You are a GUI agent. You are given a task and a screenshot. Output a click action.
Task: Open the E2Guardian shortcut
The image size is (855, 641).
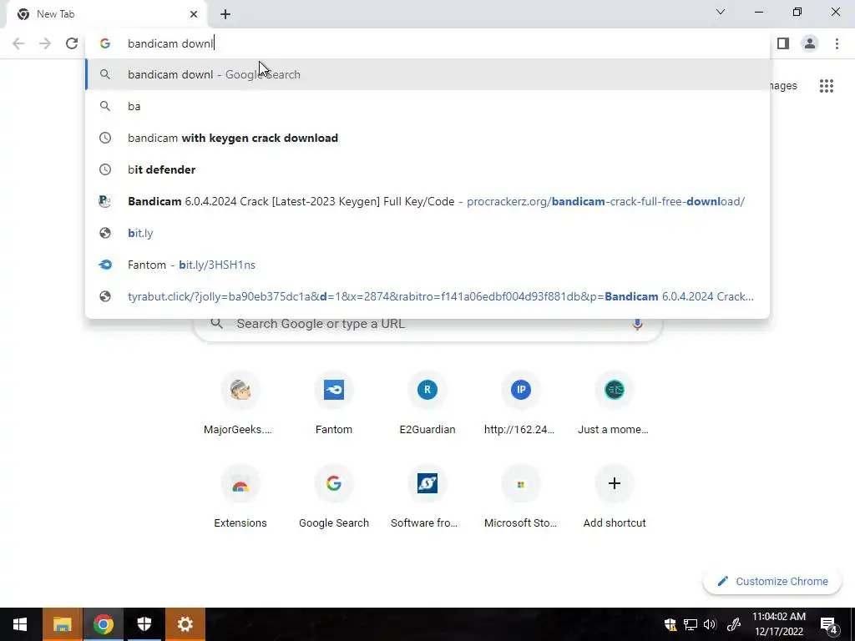click(x=427, y=404)
